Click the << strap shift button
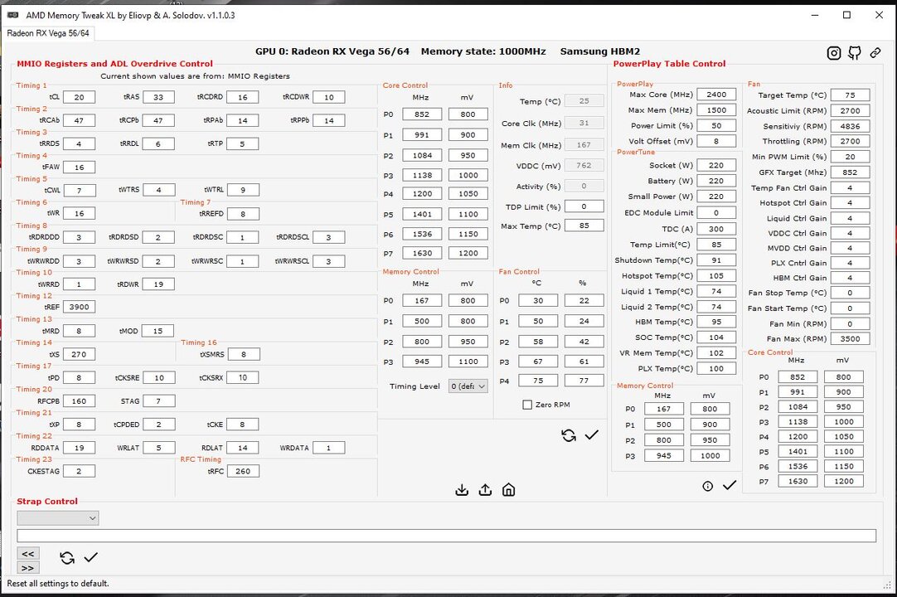 point(28,554)
